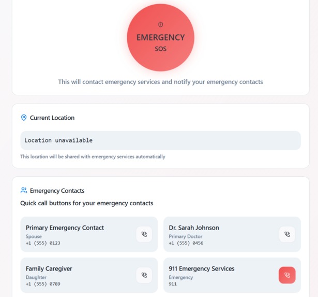
Task: Open the Primary Emergency Contact card
Action: [x=89, y=234]
